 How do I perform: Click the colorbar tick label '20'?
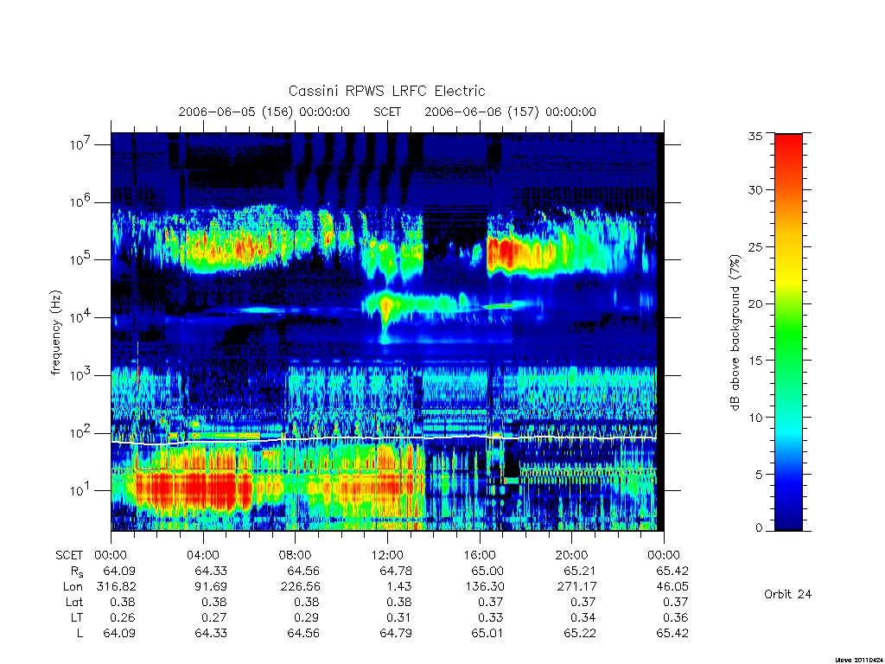point(755,303)
